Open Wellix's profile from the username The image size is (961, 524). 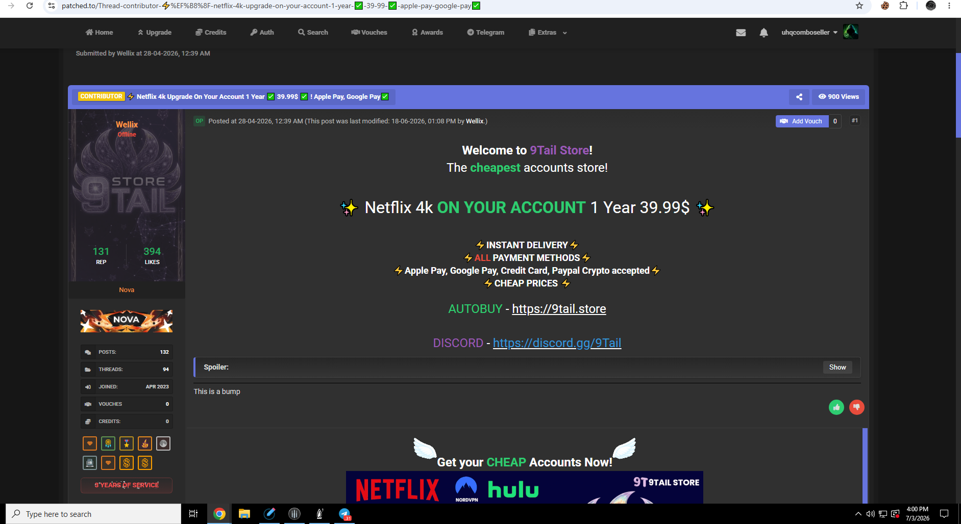click(x=127, y=125)
